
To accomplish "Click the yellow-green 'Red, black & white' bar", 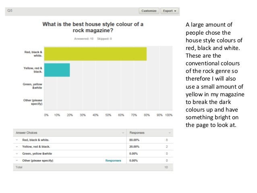I will [95, 54].
